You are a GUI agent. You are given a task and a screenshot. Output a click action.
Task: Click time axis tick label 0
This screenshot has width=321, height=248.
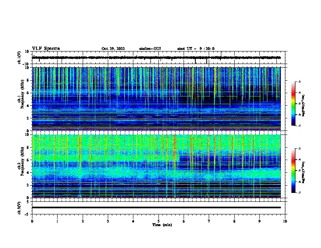32,221
